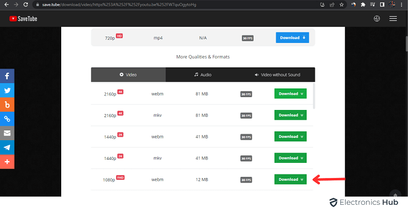Open the hamburger menu in SaveTube header

point(393,19)
